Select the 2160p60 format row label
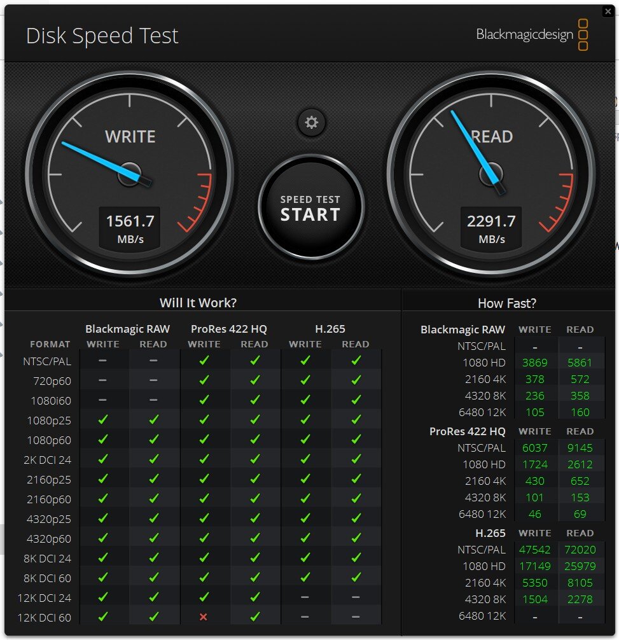 tap(49, 499)
